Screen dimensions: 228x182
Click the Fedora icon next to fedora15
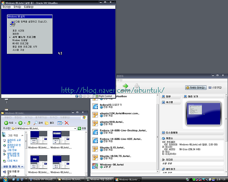95,106
